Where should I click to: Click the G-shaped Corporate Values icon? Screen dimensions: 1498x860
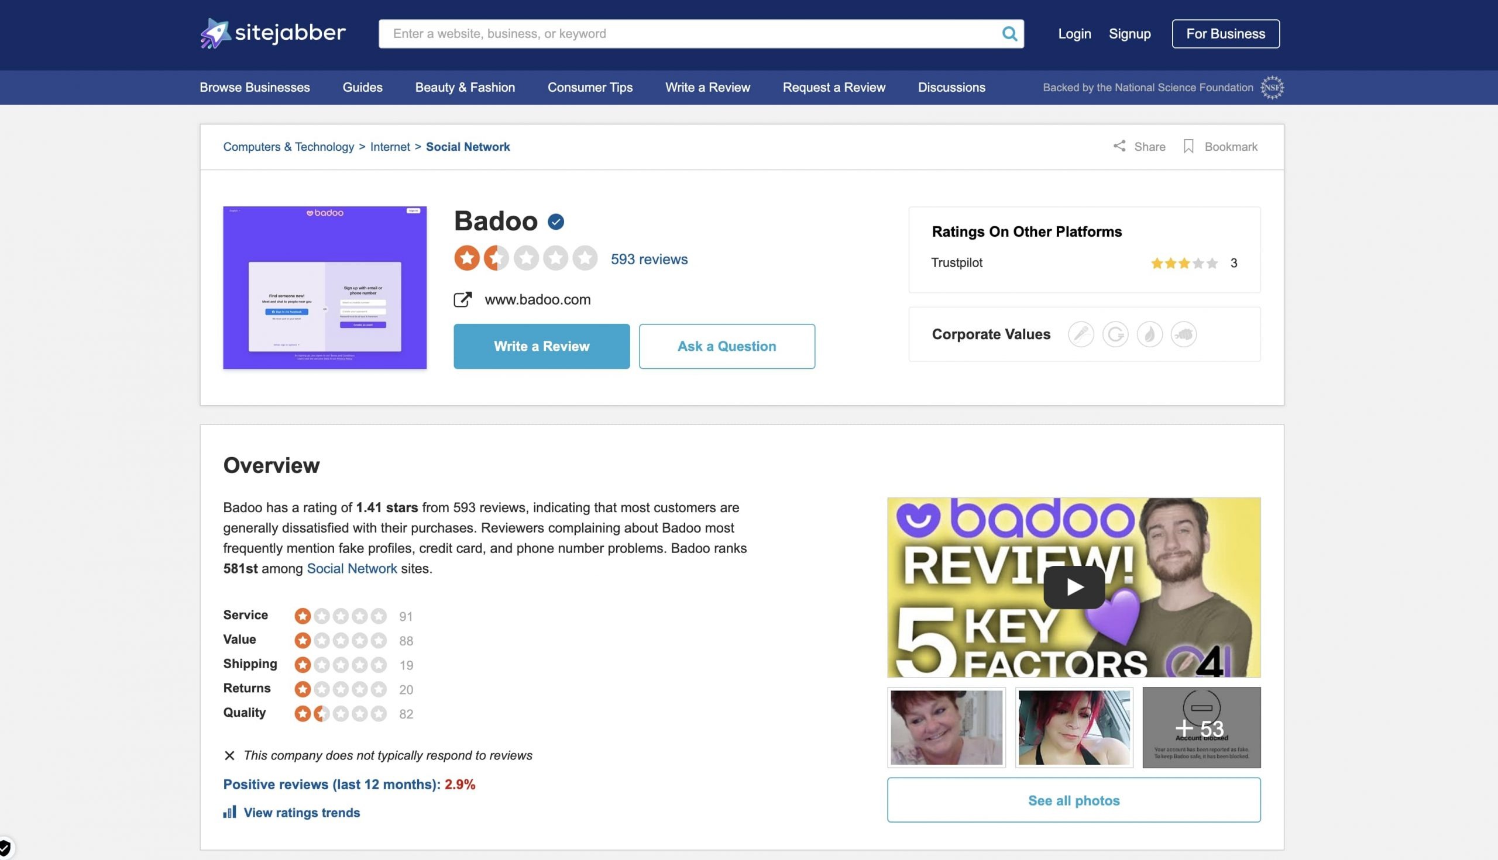pos(1115,334)
